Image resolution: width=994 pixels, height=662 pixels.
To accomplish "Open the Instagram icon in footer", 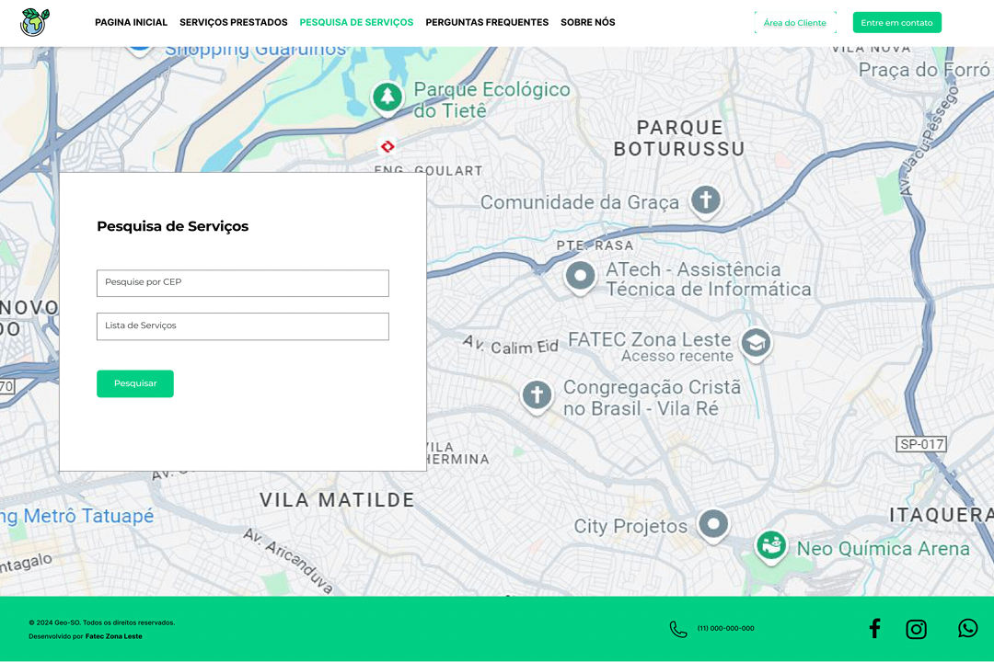I will [916, 629].
